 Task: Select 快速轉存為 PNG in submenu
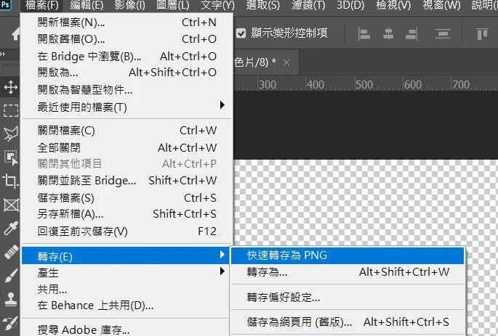348,255
